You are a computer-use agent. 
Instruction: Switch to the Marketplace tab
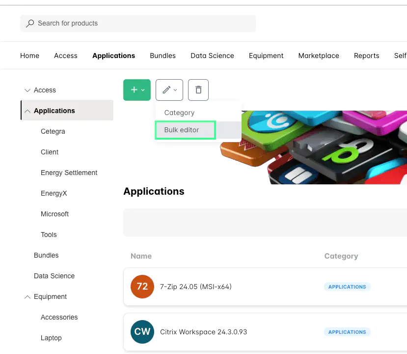318,56
